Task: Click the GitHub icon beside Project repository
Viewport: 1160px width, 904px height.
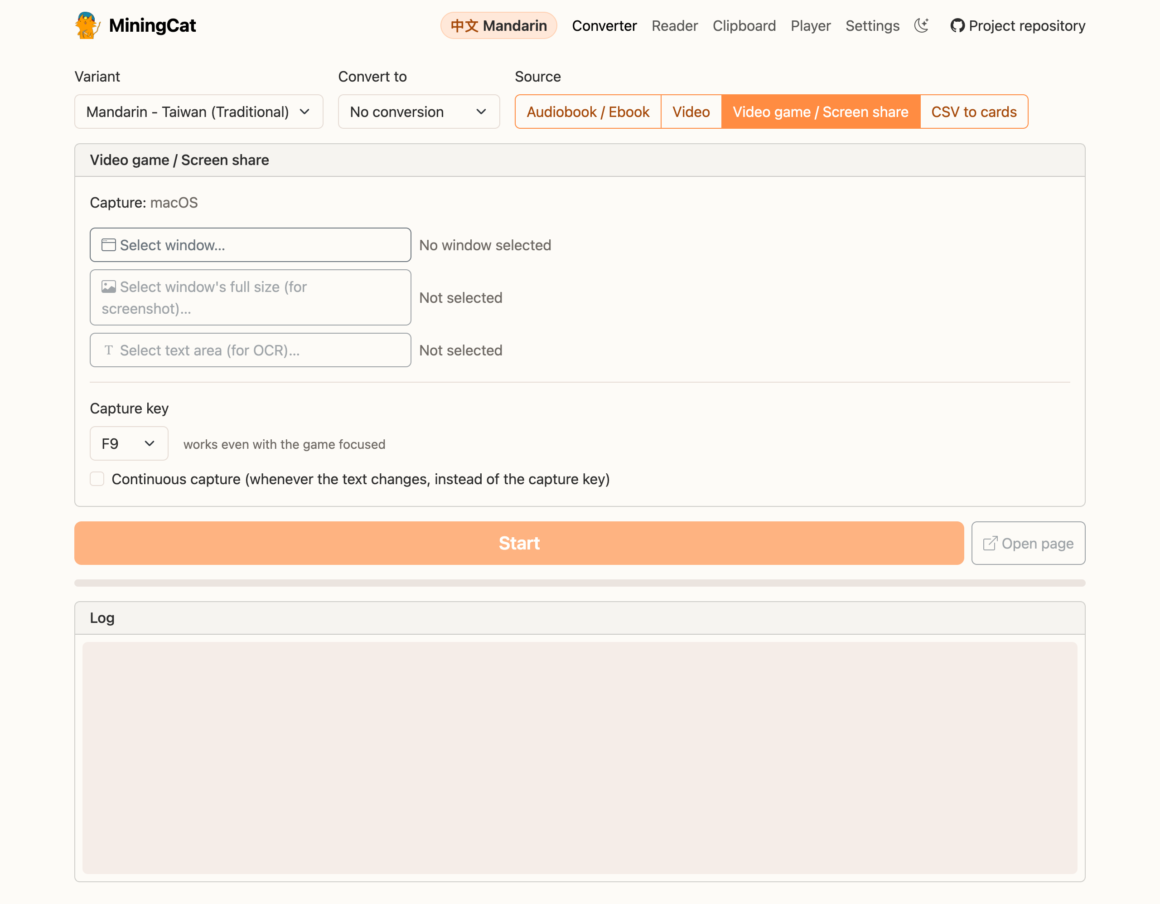Action: [x=957, y=25]
